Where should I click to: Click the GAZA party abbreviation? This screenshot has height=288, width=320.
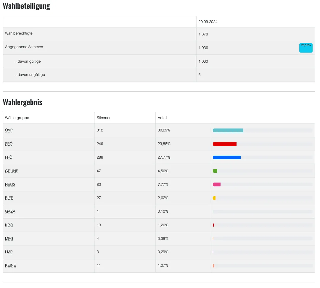(x=10, y=211)
